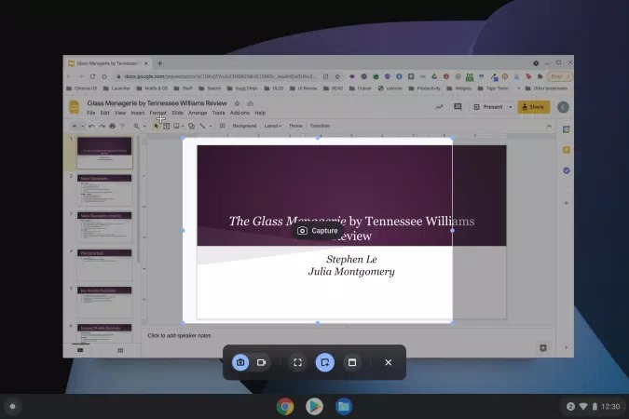
Task: Expand the Layout dropdown in toolbar
Action: pos(272,125)
